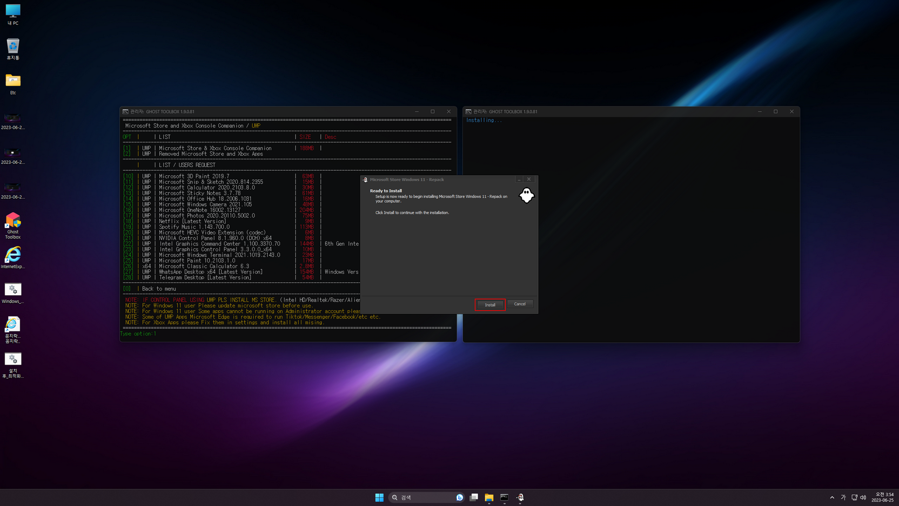The image size is (899, 506).
Task: Close the right Ghost Toolbox Installing window
Action: tap(791, 111)
